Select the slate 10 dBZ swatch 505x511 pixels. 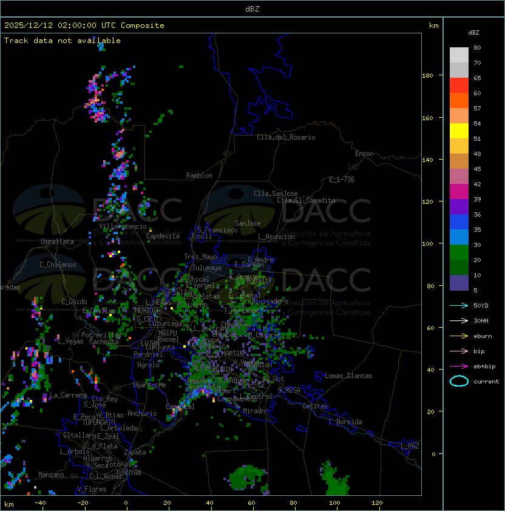[x=459, y=283]
